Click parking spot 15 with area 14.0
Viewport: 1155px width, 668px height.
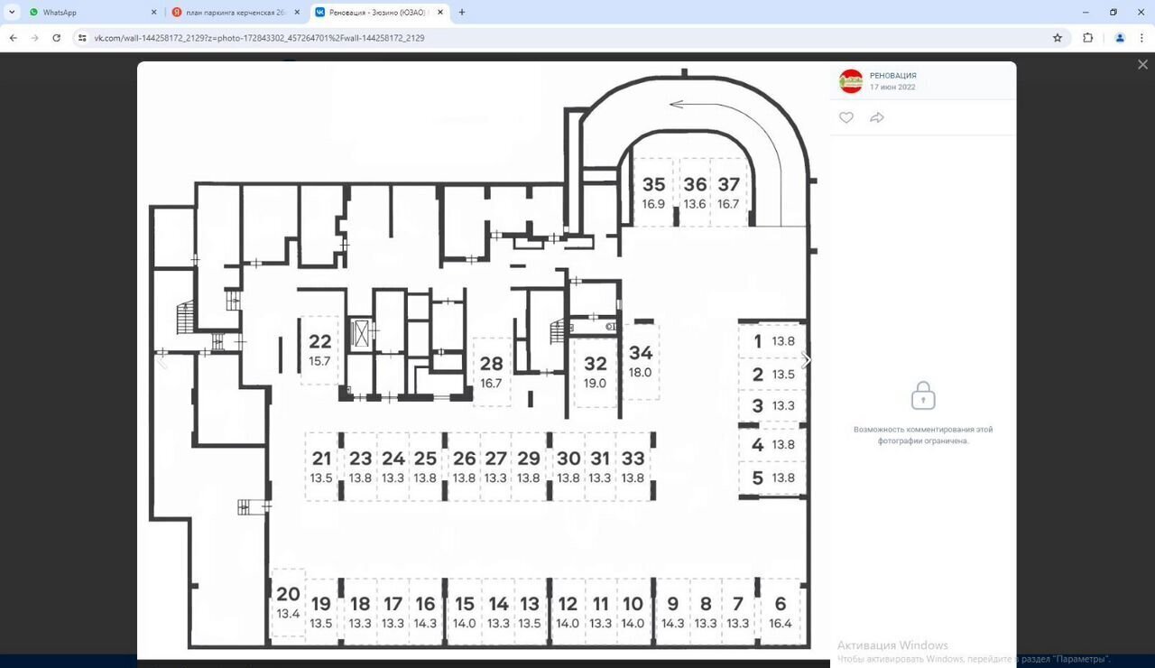464,612
